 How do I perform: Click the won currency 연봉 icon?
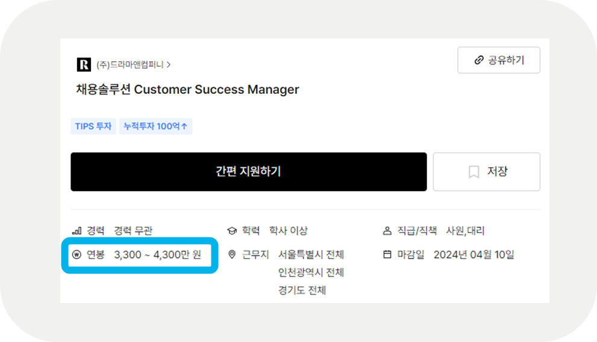tap(77, 255)
